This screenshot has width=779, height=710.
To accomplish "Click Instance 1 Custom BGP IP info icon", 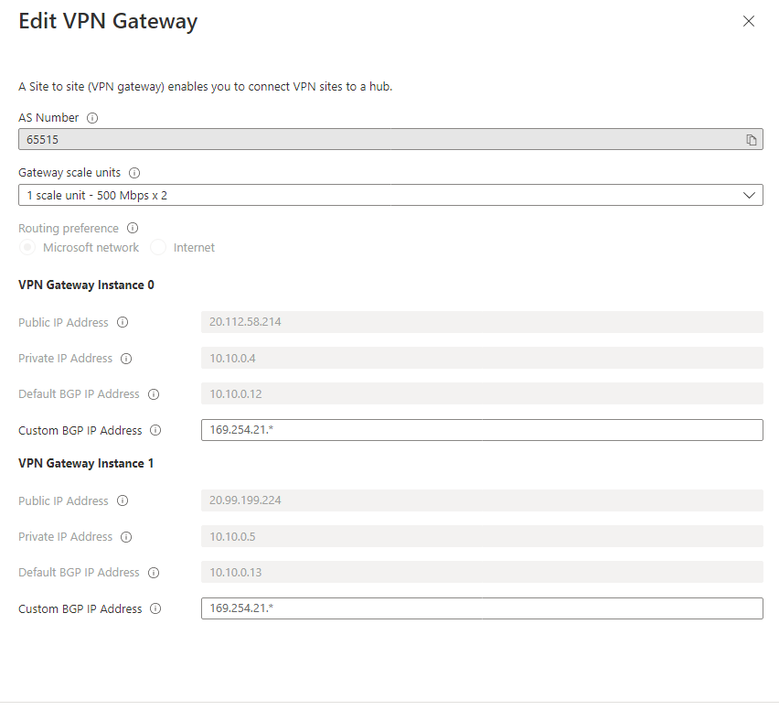I will click(155, 608).
